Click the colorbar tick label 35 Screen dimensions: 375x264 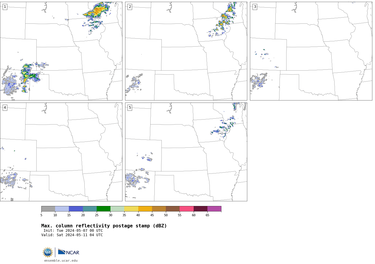point(124,215)
